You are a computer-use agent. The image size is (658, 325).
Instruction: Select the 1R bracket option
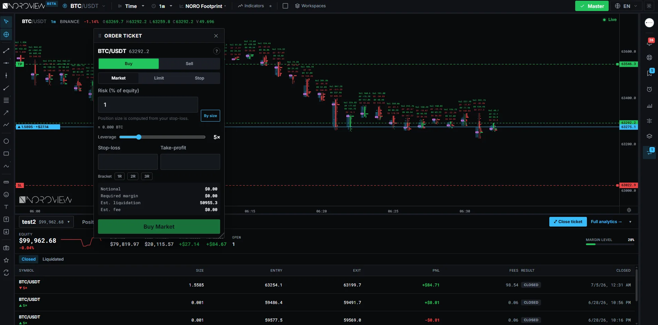[x=119, y=176]
